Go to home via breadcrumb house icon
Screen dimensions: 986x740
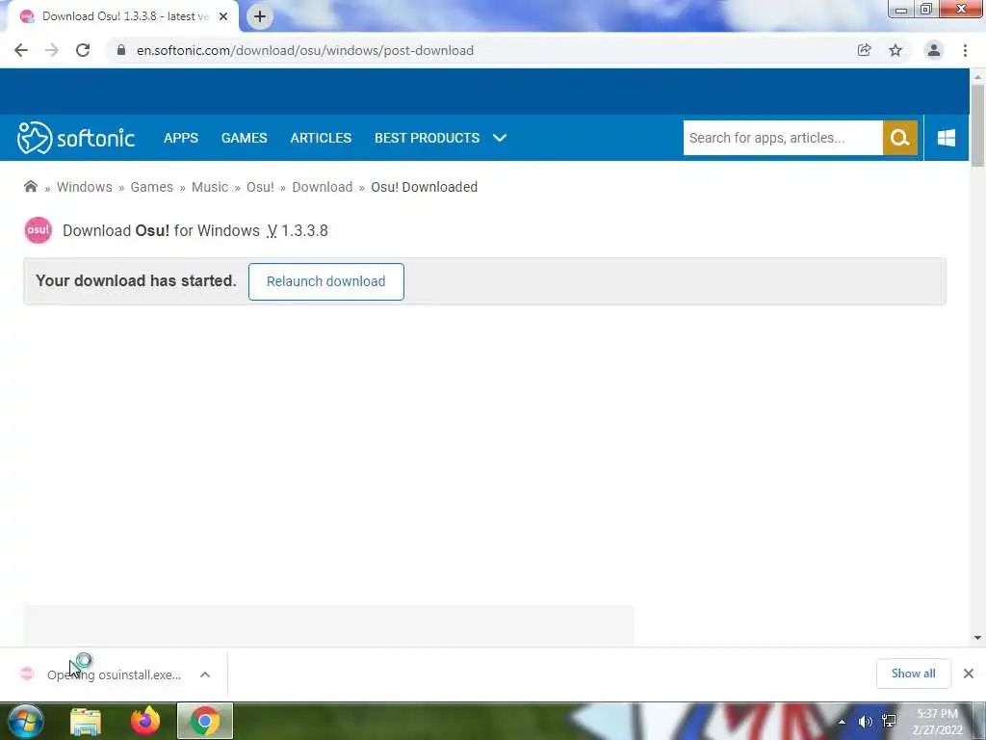pyautogui.click(x=30, y=186)
